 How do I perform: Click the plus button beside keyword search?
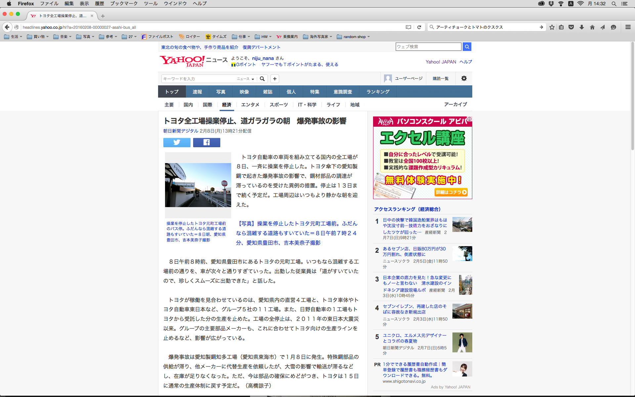pyautogui.click(x=275, y=79)
